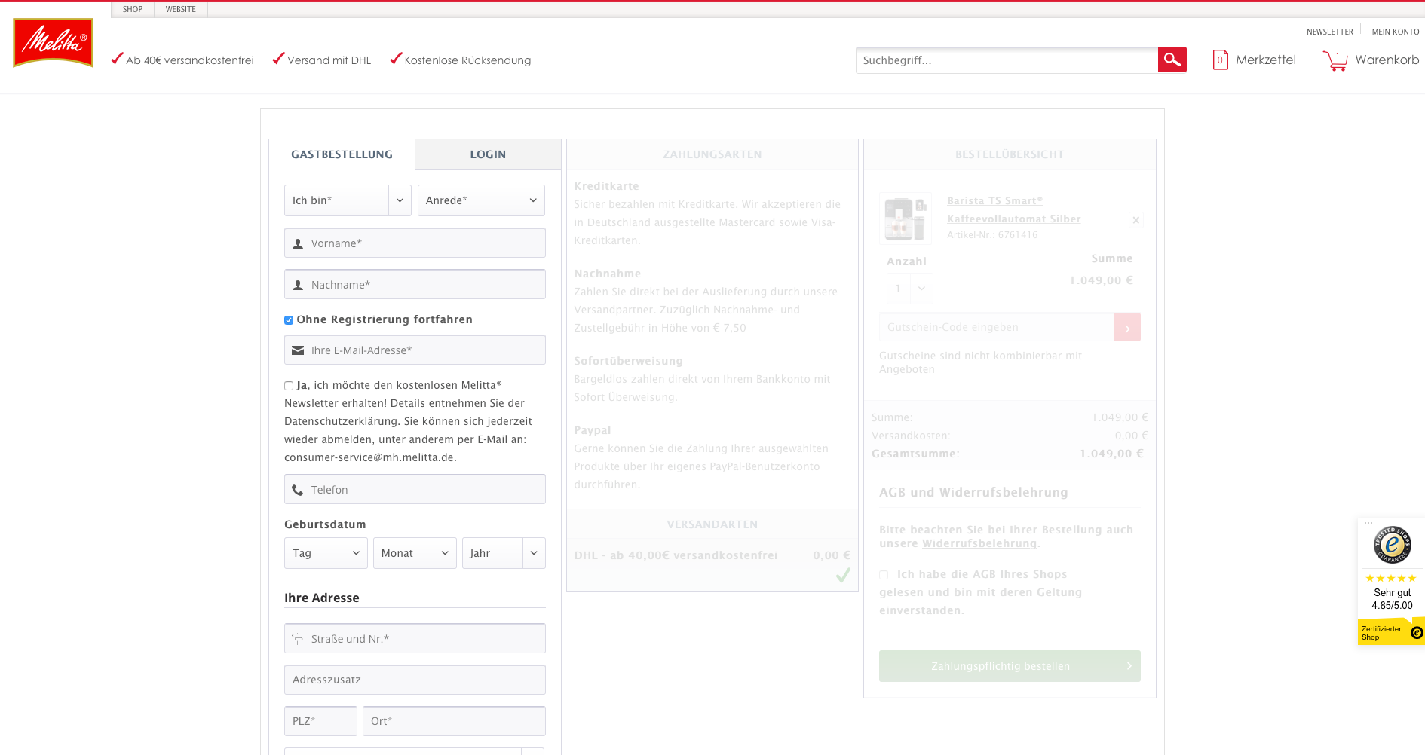
Task: Click the Ab 40€ versandkostenfrei text
Action: pyautogui.click(x=189, y=60)
